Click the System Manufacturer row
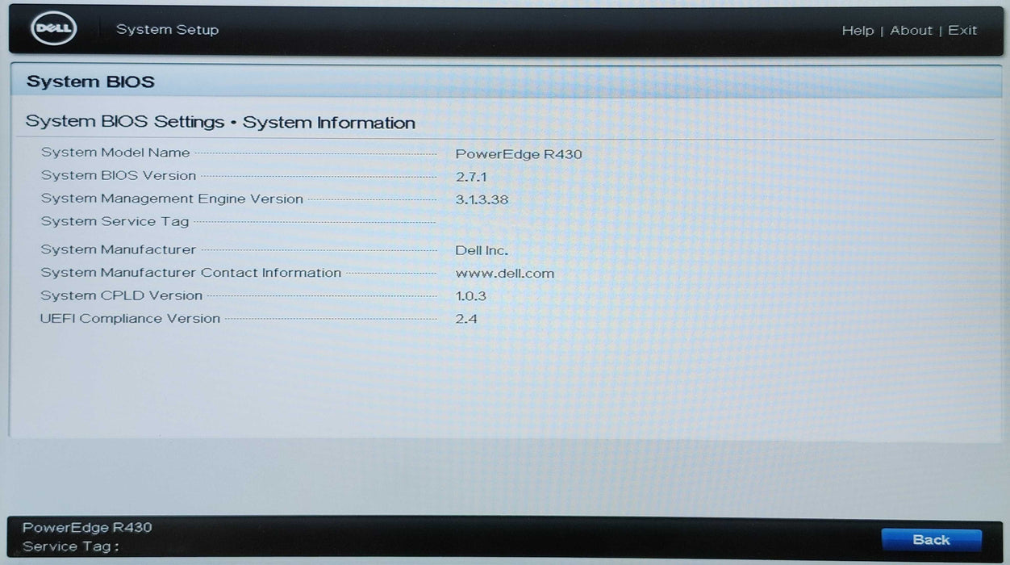Screen dimensions: 1010x565 [x=117, y=249]
